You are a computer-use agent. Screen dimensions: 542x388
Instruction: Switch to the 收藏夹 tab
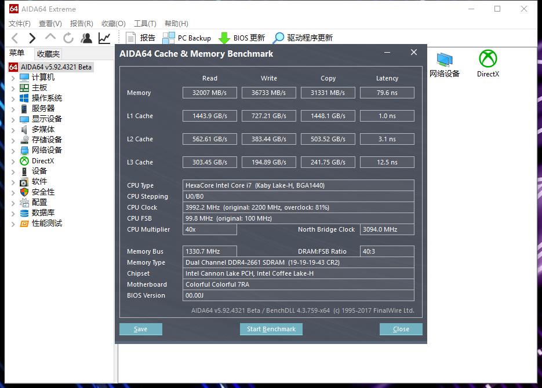pos(48,54)
